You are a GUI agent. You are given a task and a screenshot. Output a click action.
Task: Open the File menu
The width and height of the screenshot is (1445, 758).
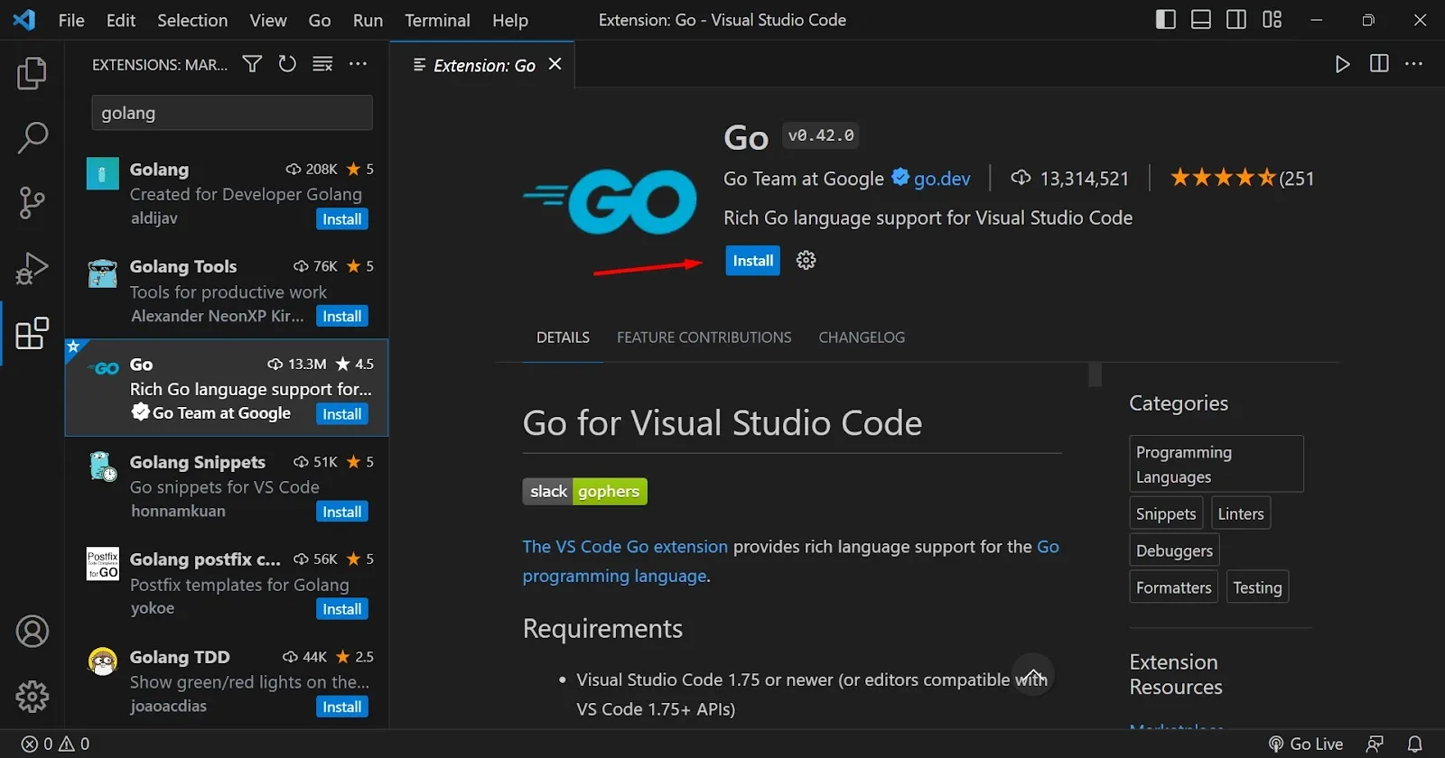click(x=71, y=20)
